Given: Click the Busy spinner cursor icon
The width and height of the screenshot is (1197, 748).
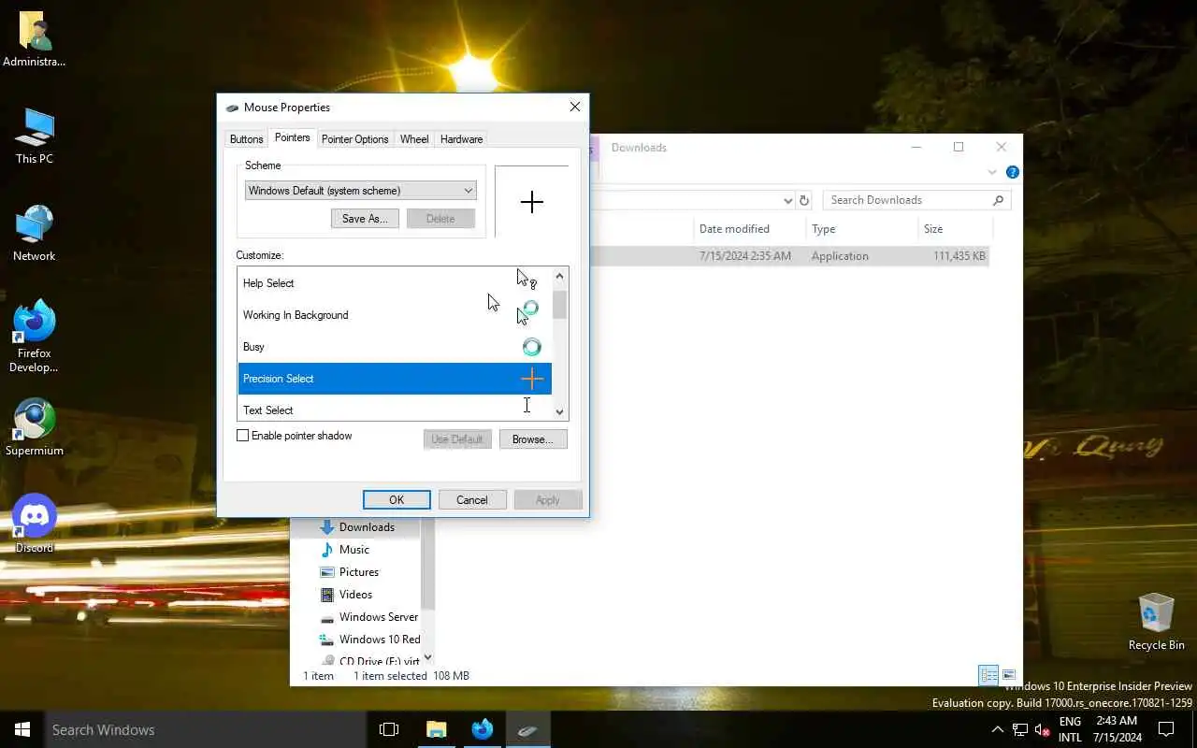Looking at the screenshot, I should click(532, 347).
